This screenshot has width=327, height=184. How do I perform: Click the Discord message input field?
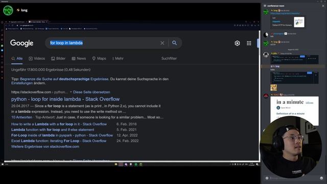pos(294,178)
